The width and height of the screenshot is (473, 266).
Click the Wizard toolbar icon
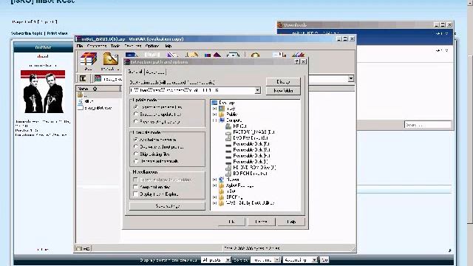pyautogui.click(x=213, y=55)
